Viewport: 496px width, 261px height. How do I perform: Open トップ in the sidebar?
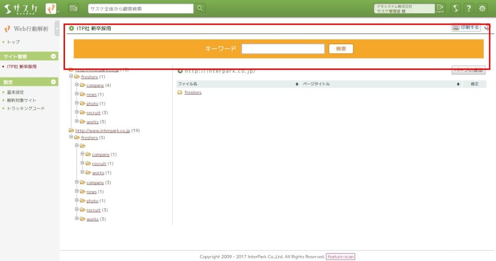[13, 42]
